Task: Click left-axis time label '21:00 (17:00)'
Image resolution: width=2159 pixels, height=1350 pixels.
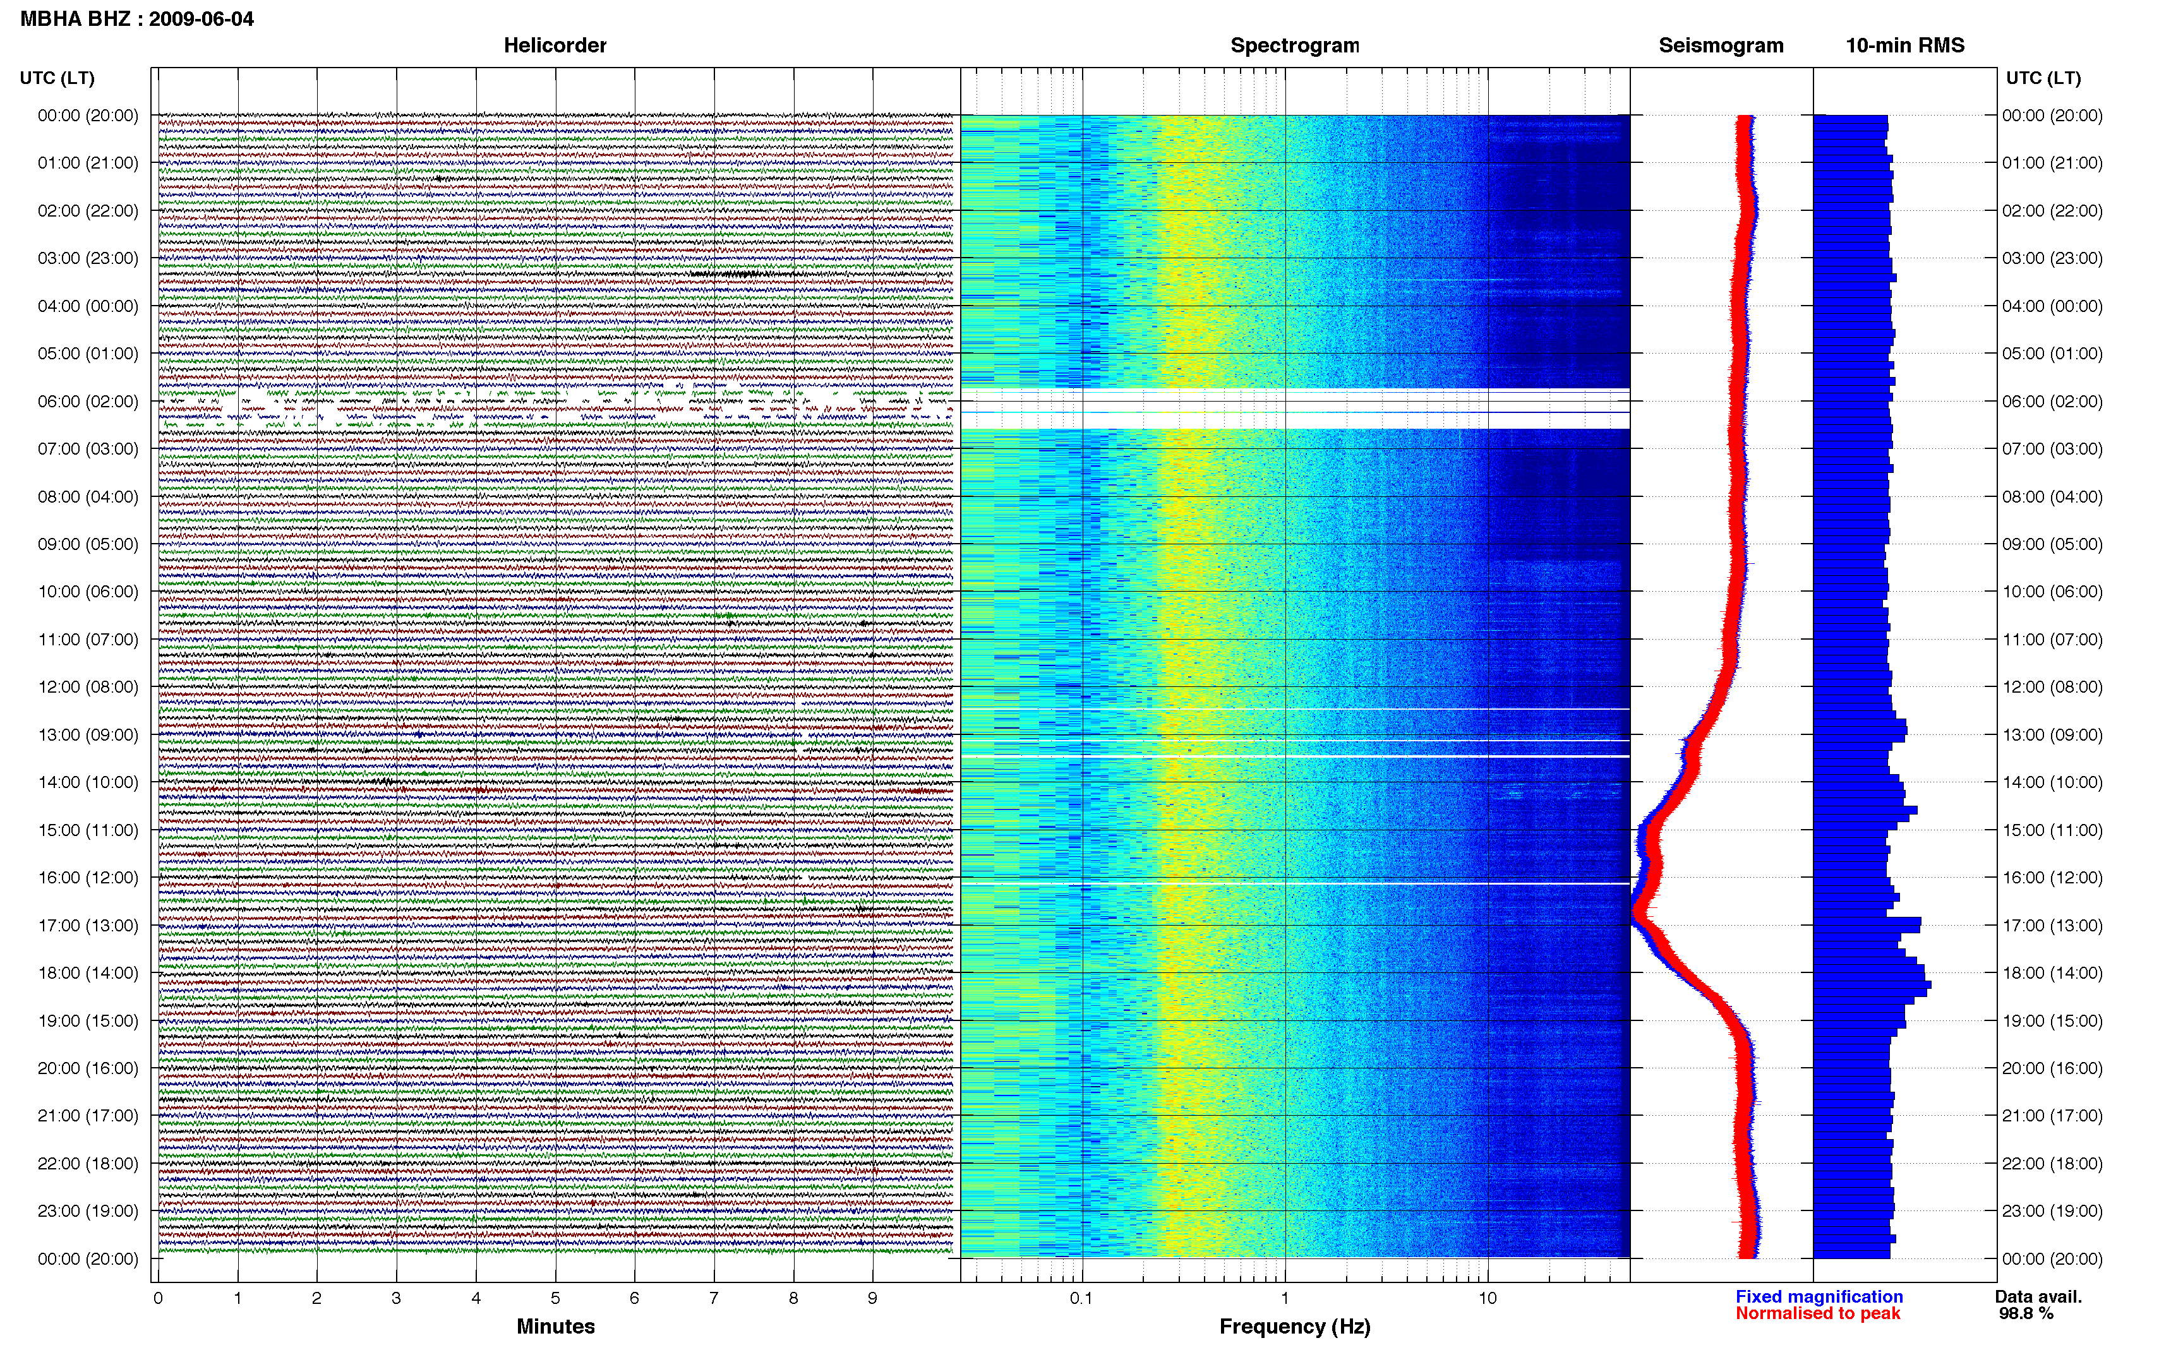Action: (x=88, y=1116)
